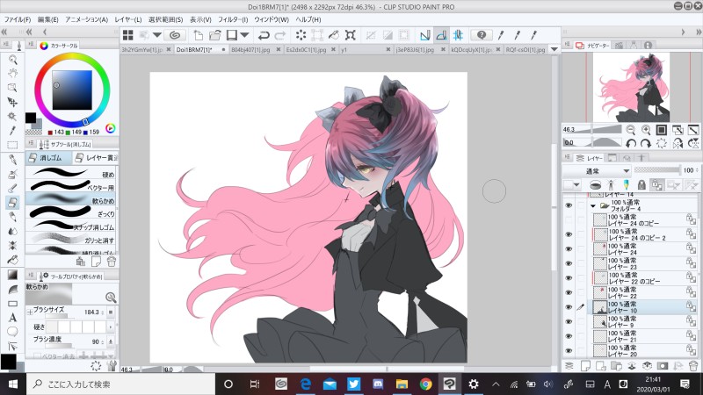Toggle Clip to Layer Below icon
The height and width of the screenshot is (395, 703).
tap(596, 184)
